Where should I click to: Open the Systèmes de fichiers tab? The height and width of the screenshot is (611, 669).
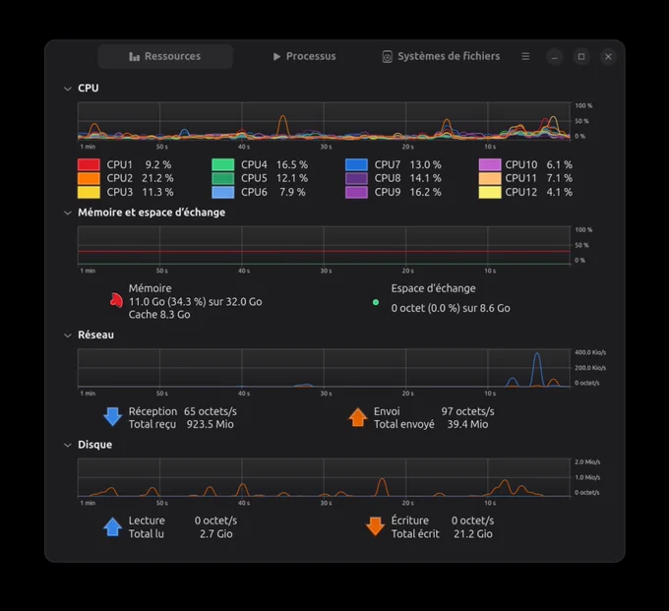click(441, 56)
